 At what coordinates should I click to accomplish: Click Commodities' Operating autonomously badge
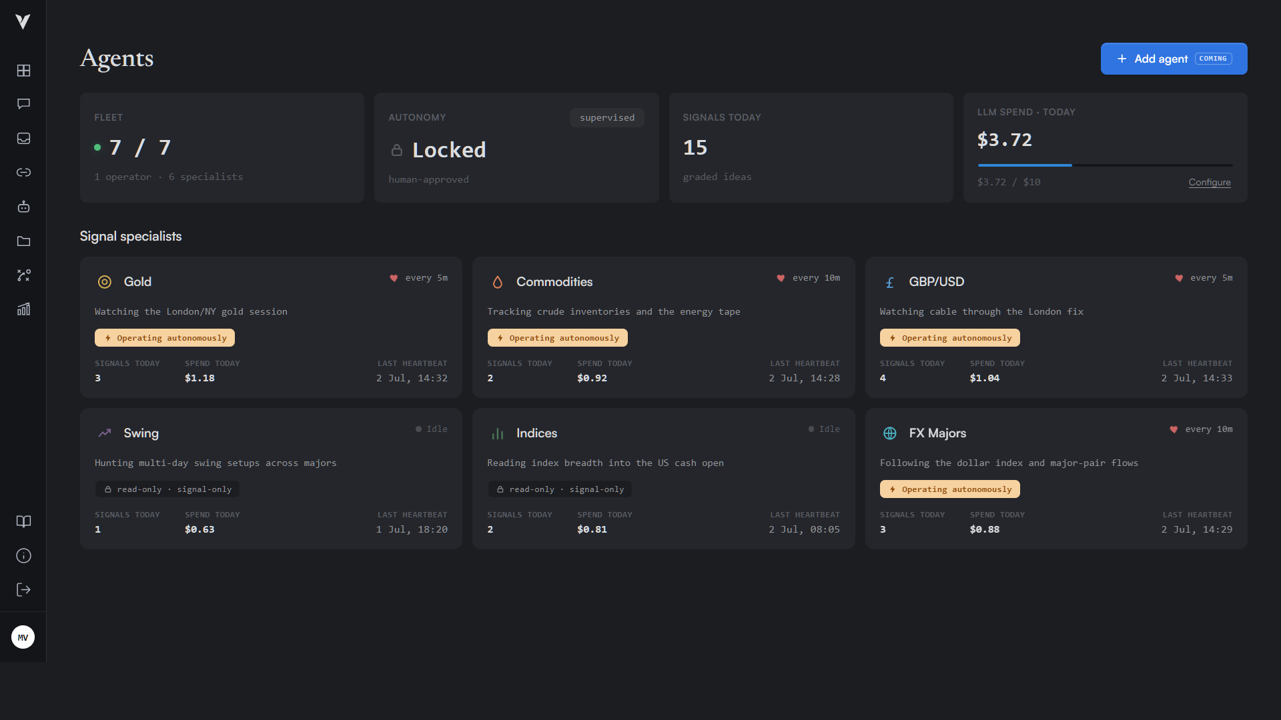pos(557,338)
